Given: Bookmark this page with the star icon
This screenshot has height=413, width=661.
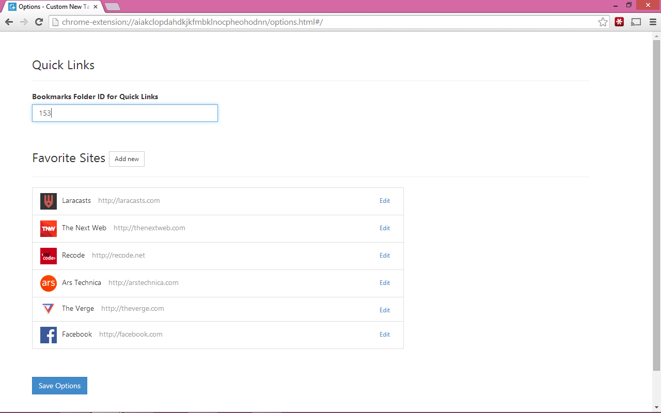Looking at the screenshot, I should point(603,22).
